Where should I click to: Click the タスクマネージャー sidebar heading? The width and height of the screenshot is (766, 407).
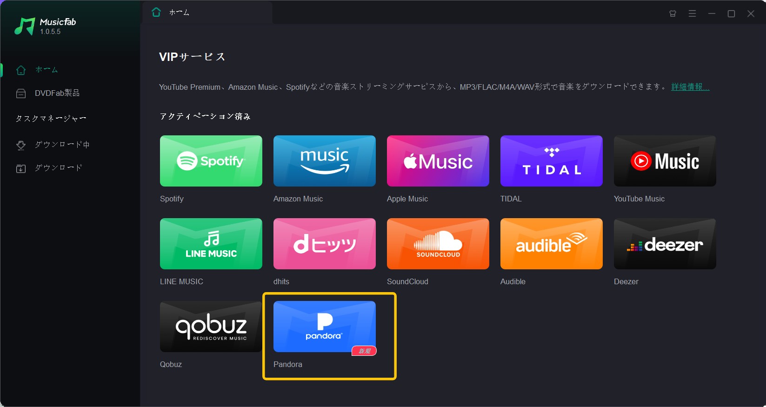[x=51, y=119]
